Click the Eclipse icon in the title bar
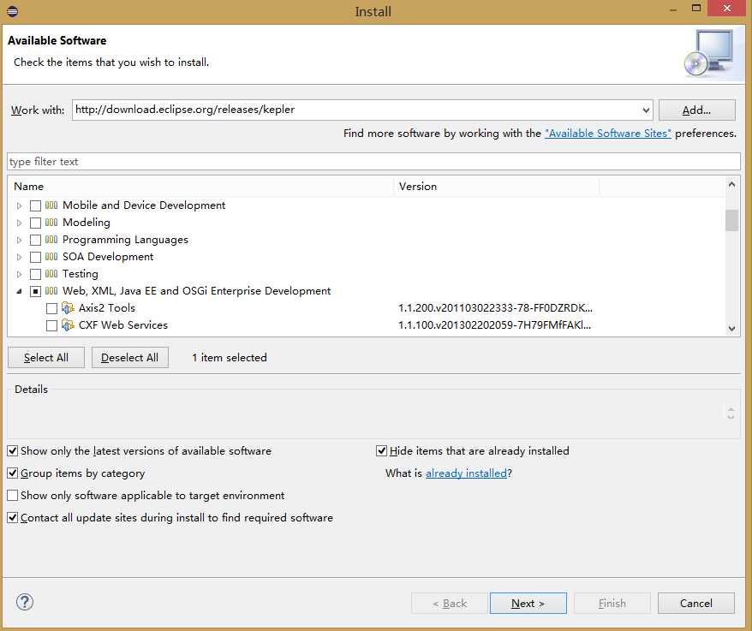 [13, 11]
